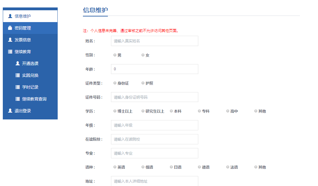Click the person icon beside 信息维护

coord(10,16)
